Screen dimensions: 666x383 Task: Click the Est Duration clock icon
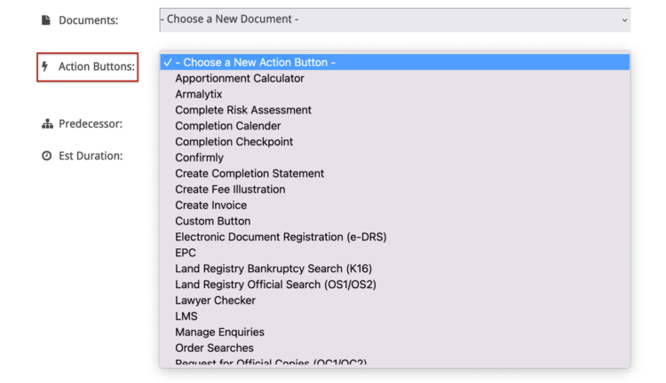pos(45,156)
